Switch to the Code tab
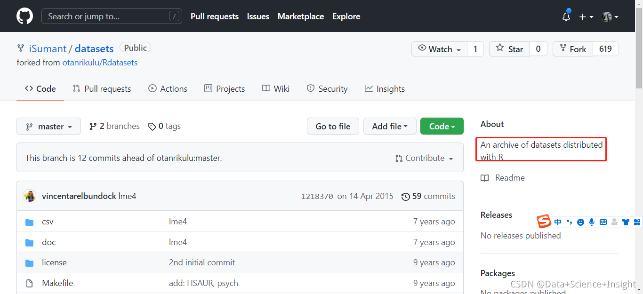The width and height of the screenshot is (643, 294). point(40,89)
